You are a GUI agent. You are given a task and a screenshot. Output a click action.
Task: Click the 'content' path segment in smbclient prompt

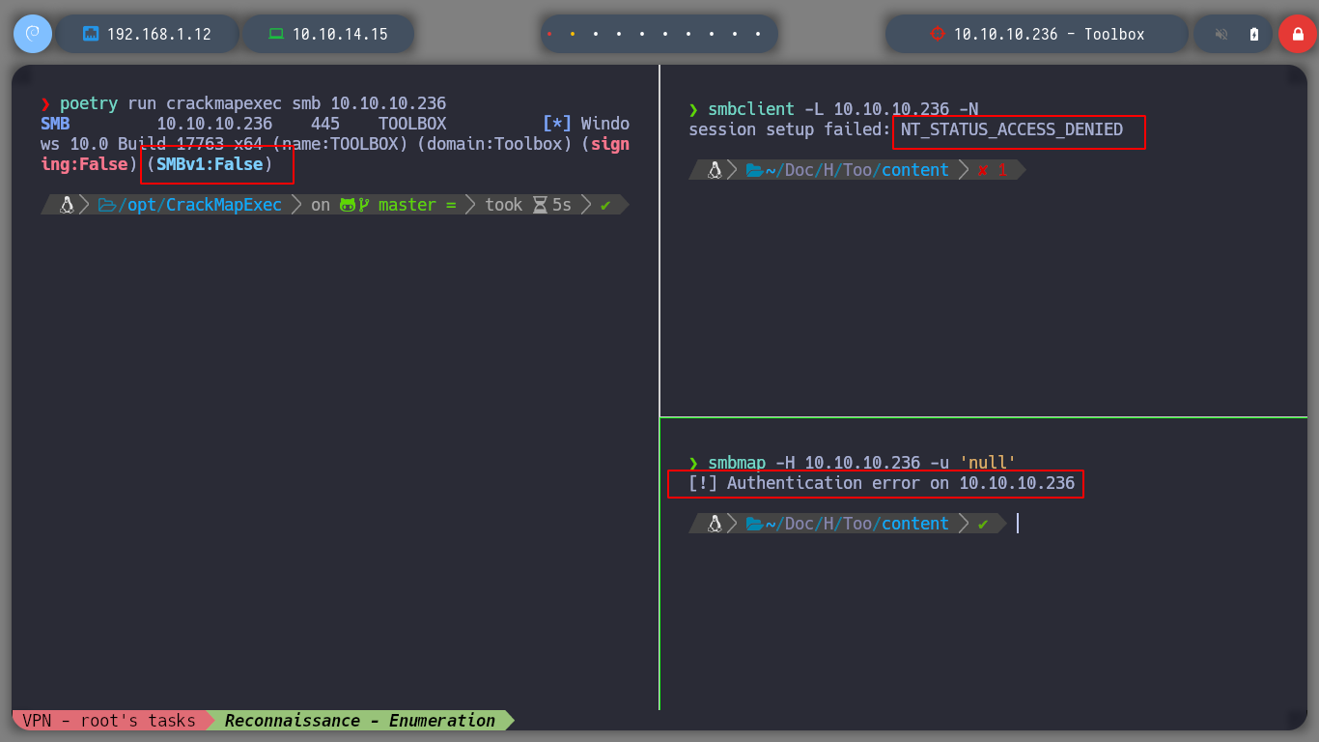tap(915, 170)
